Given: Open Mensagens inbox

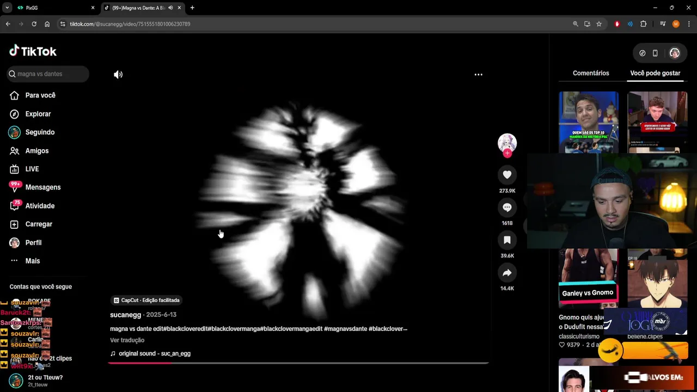Looking at the screenshot, I should click(x=35, y=187).
